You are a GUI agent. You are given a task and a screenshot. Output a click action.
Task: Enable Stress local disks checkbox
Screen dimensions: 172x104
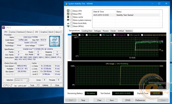coord(72,23)
